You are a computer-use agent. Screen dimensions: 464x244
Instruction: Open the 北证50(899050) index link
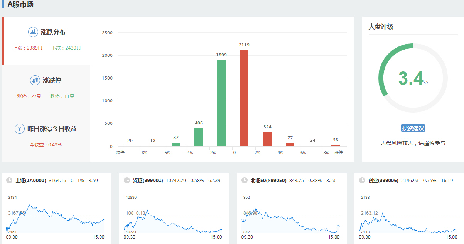(268, 180)
